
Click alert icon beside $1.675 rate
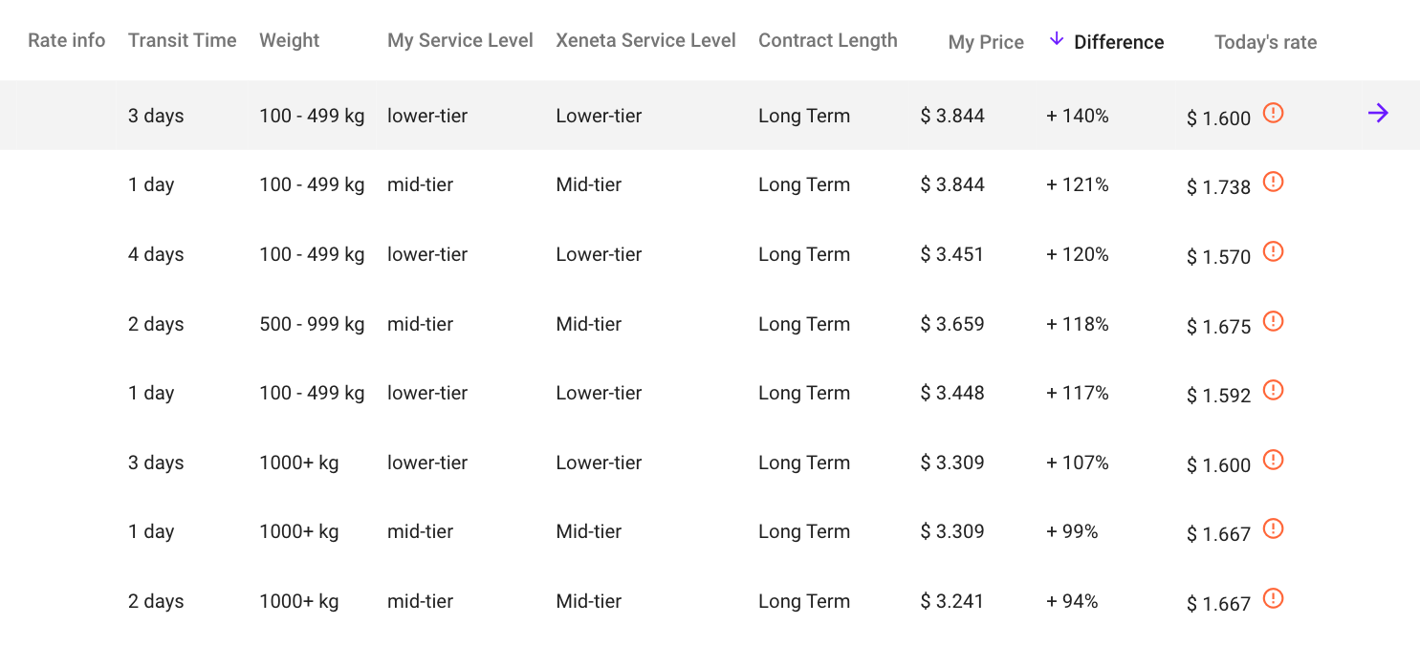tap(1273, 321)
